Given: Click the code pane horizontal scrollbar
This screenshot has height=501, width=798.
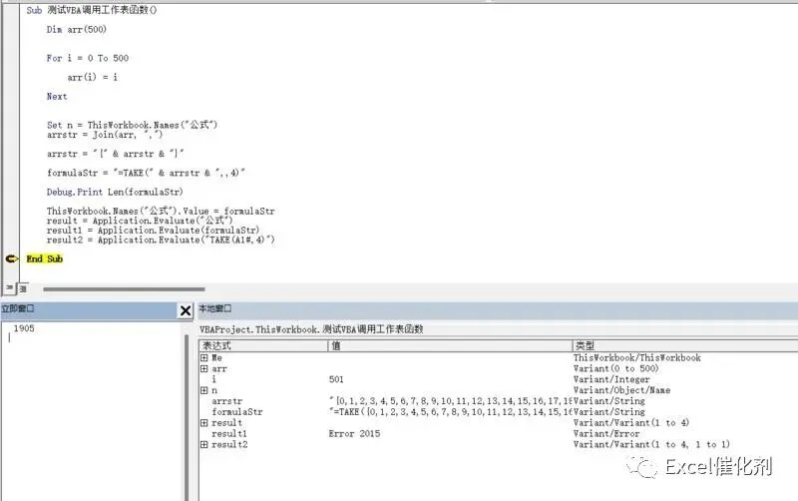Looking at the screenshot, I should tap(124, 289).
